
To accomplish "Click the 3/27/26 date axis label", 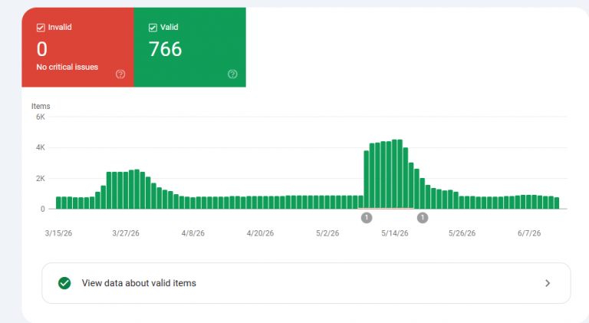I will [126, 233].
